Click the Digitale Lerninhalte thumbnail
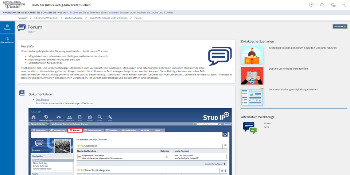The height and width of the screenshot is (175, 350). [252, 76]
